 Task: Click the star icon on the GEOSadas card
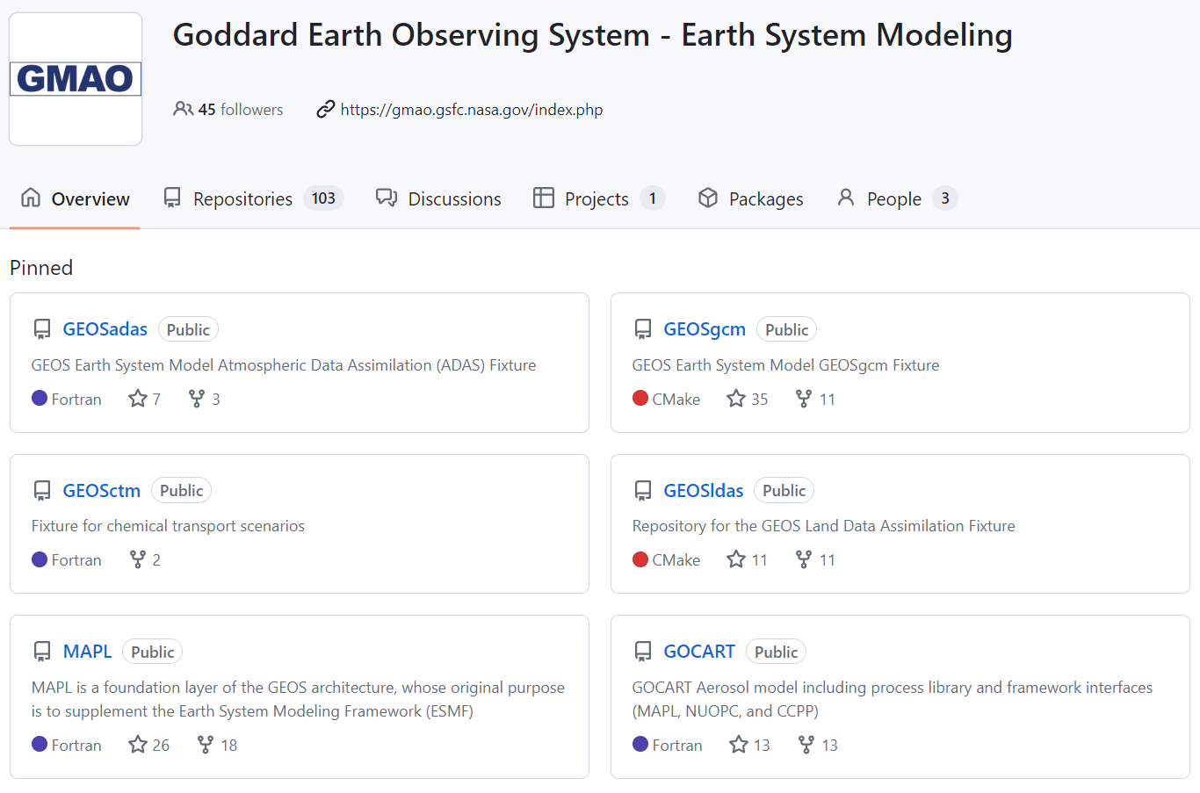[138, 399]
